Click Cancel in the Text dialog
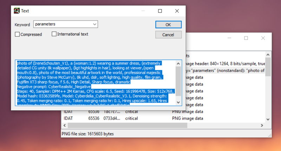The width and height of the screenshot is (281, 151). 168,35
